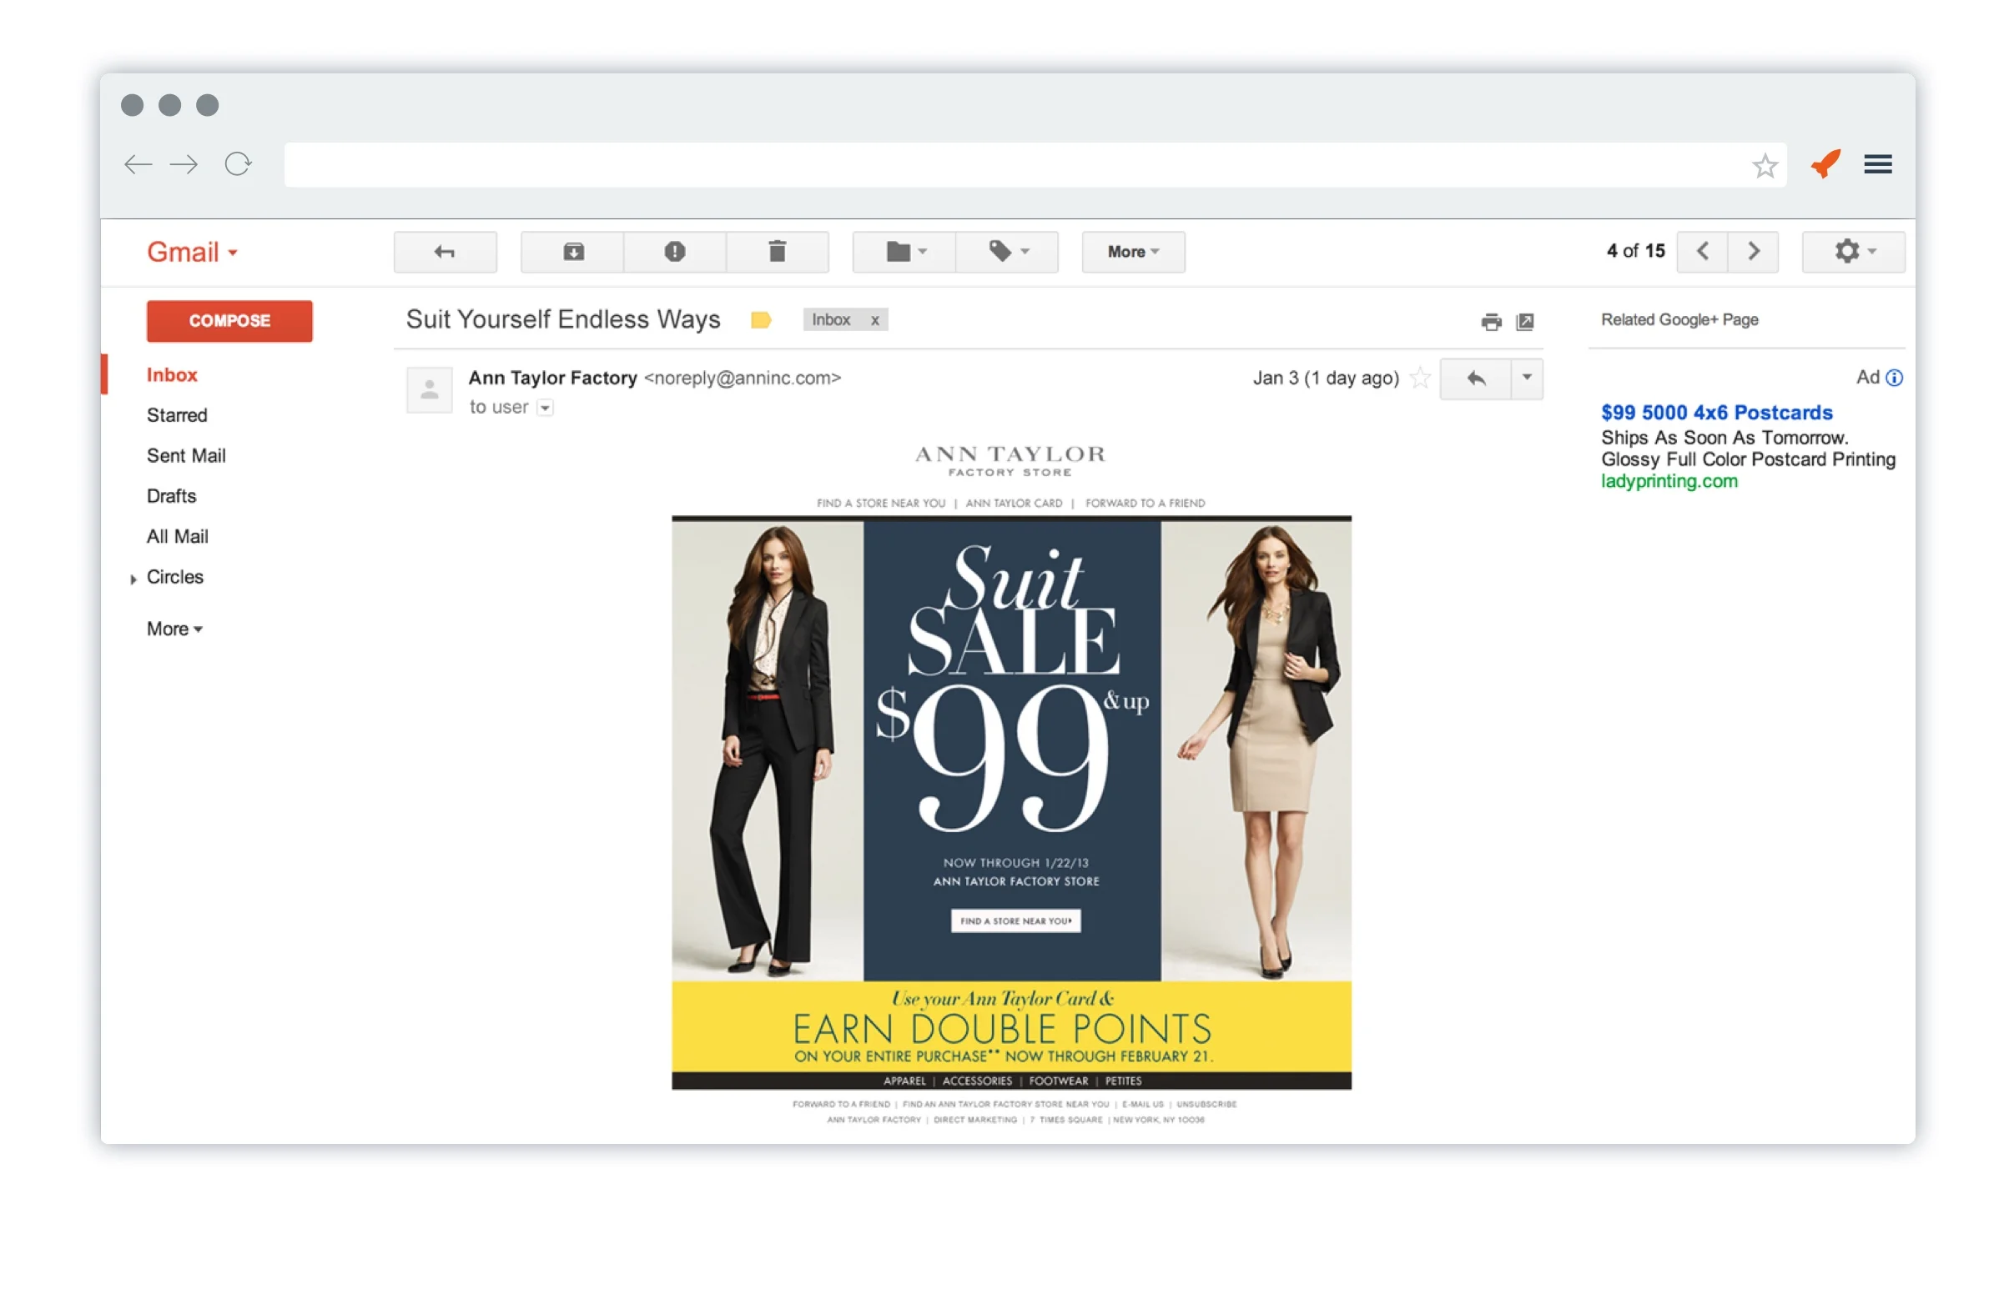Delete the Ann Taylor email
Screen dimensions: 2004x1299
point(778,252)
